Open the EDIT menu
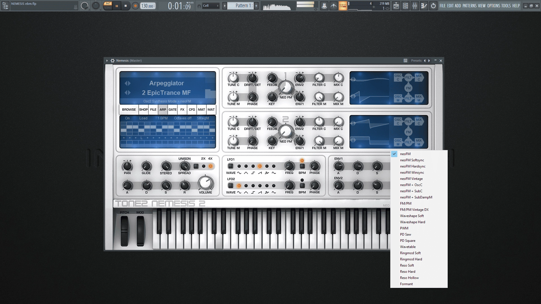541x304 pixels. pyautogui.click(x=450, y=6)
